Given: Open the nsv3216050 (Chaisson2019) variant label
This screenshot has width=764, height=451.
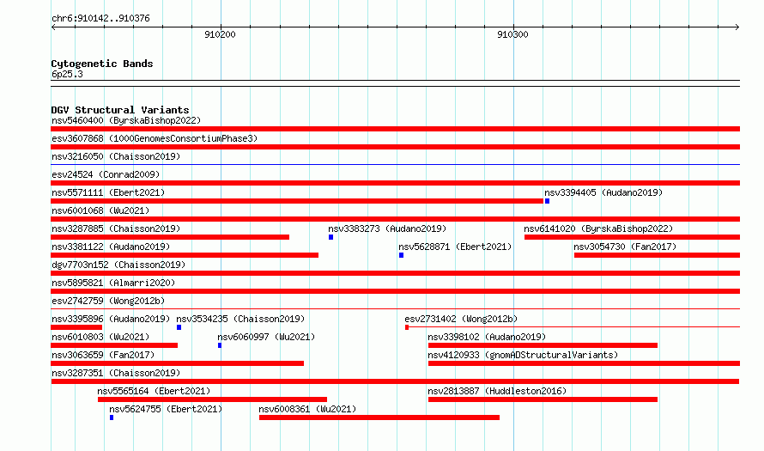Looking at the screenshot, I should tap(116, 156).
